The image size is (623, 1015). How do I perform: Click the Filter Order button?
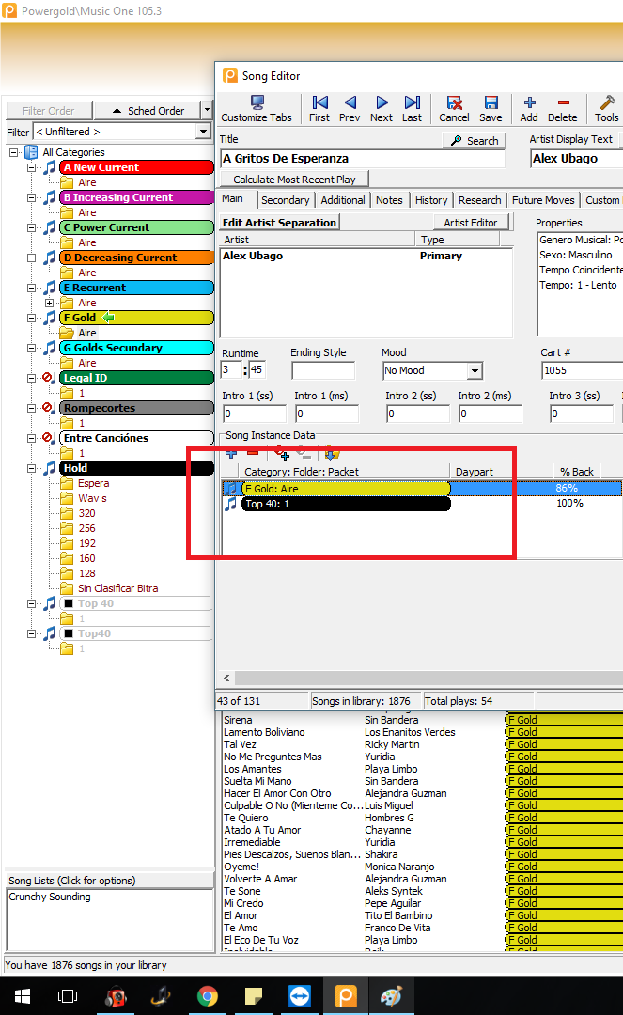49,111
